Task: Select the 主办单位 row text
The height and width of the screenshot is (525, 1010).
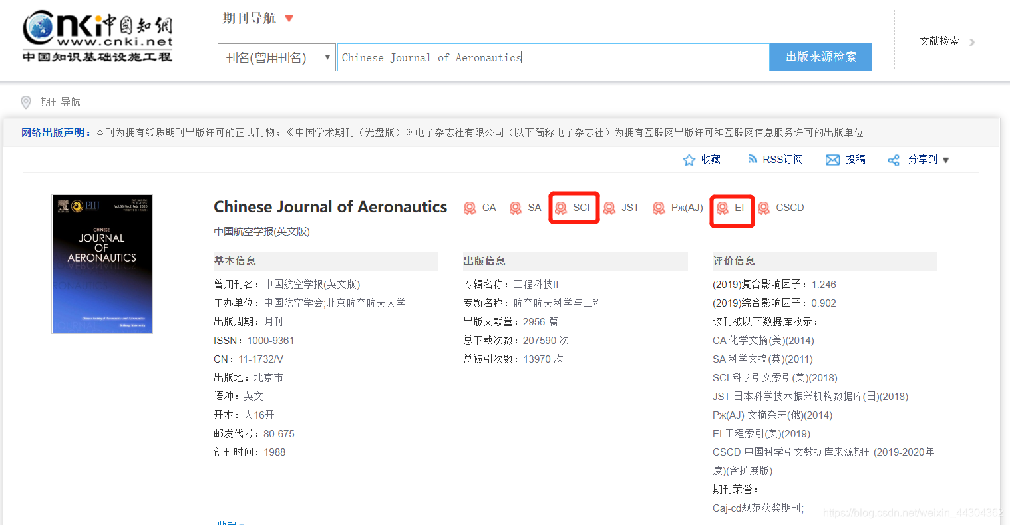Action: [x=309, y=303]
